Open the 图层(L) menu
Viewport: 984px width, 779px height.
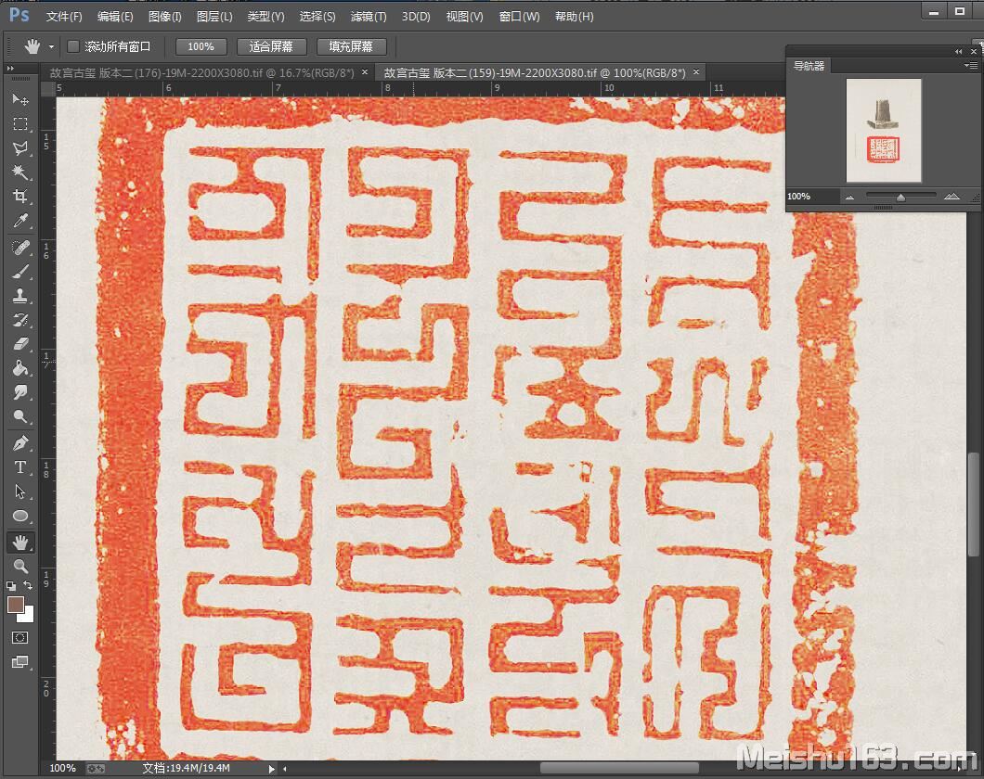[214, 17]
